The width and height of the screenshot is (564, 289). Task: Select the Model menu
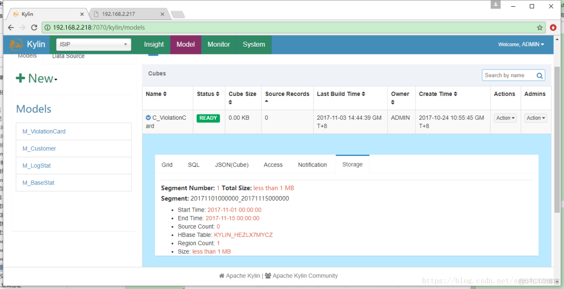186,45
